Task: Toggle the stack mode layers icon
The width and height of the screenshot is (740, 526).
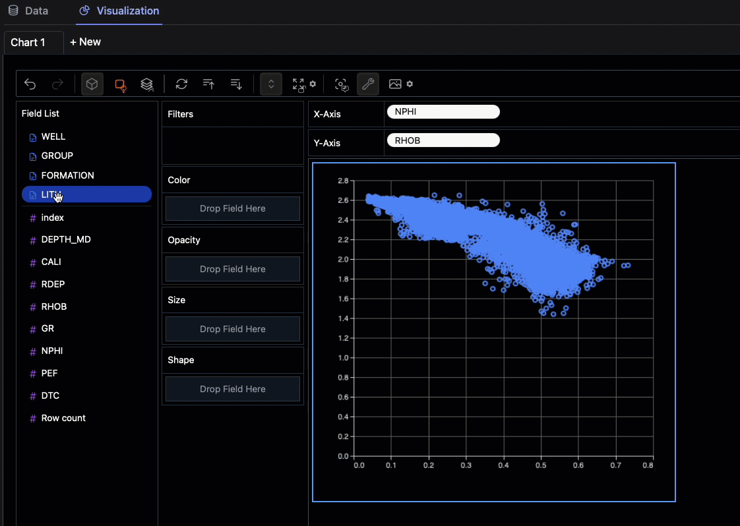Action: point(147,84)
